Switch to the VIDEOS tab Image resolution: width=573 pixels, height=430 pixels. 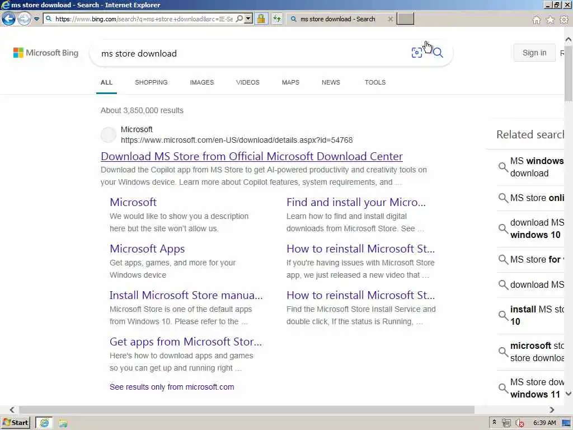point(248,83)
